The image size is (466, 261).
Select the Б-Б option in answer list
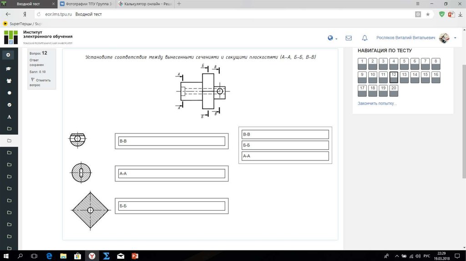coord(285,145)
